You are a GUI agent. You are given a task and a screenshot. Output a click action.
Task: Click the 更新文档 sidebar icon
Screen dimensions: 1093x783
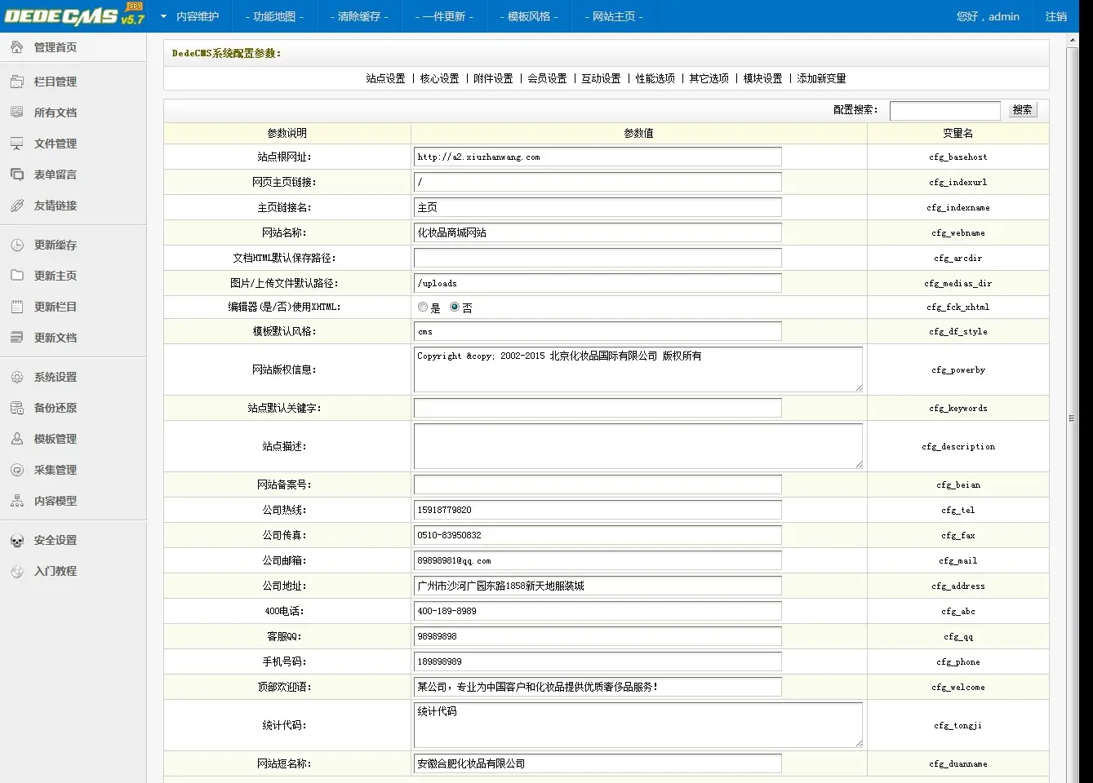pos(16,338)
